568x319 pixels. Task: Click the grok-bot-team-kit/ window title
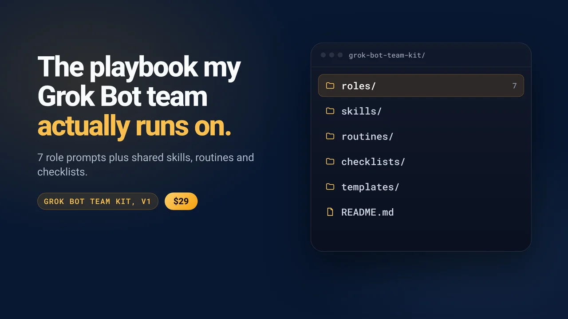(387, 55)
